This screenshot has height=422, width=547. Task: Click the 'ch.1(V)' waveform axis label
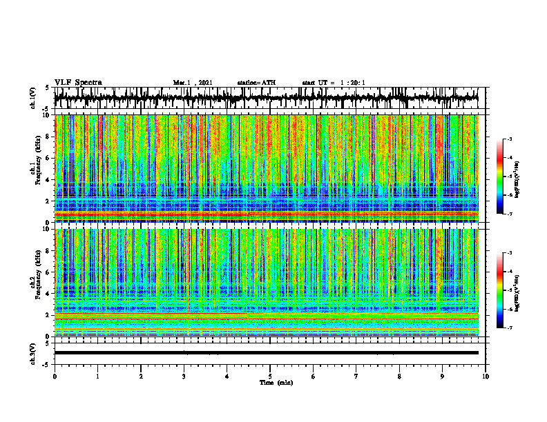click(x=33, y=98)
